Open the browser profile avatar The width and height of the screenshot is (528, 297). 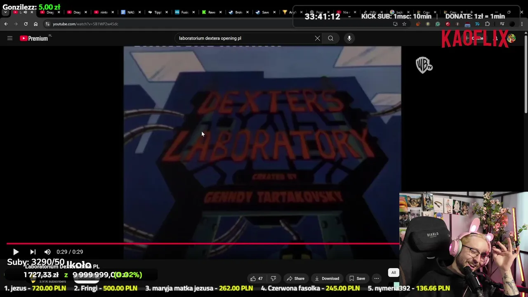[512, 24]
